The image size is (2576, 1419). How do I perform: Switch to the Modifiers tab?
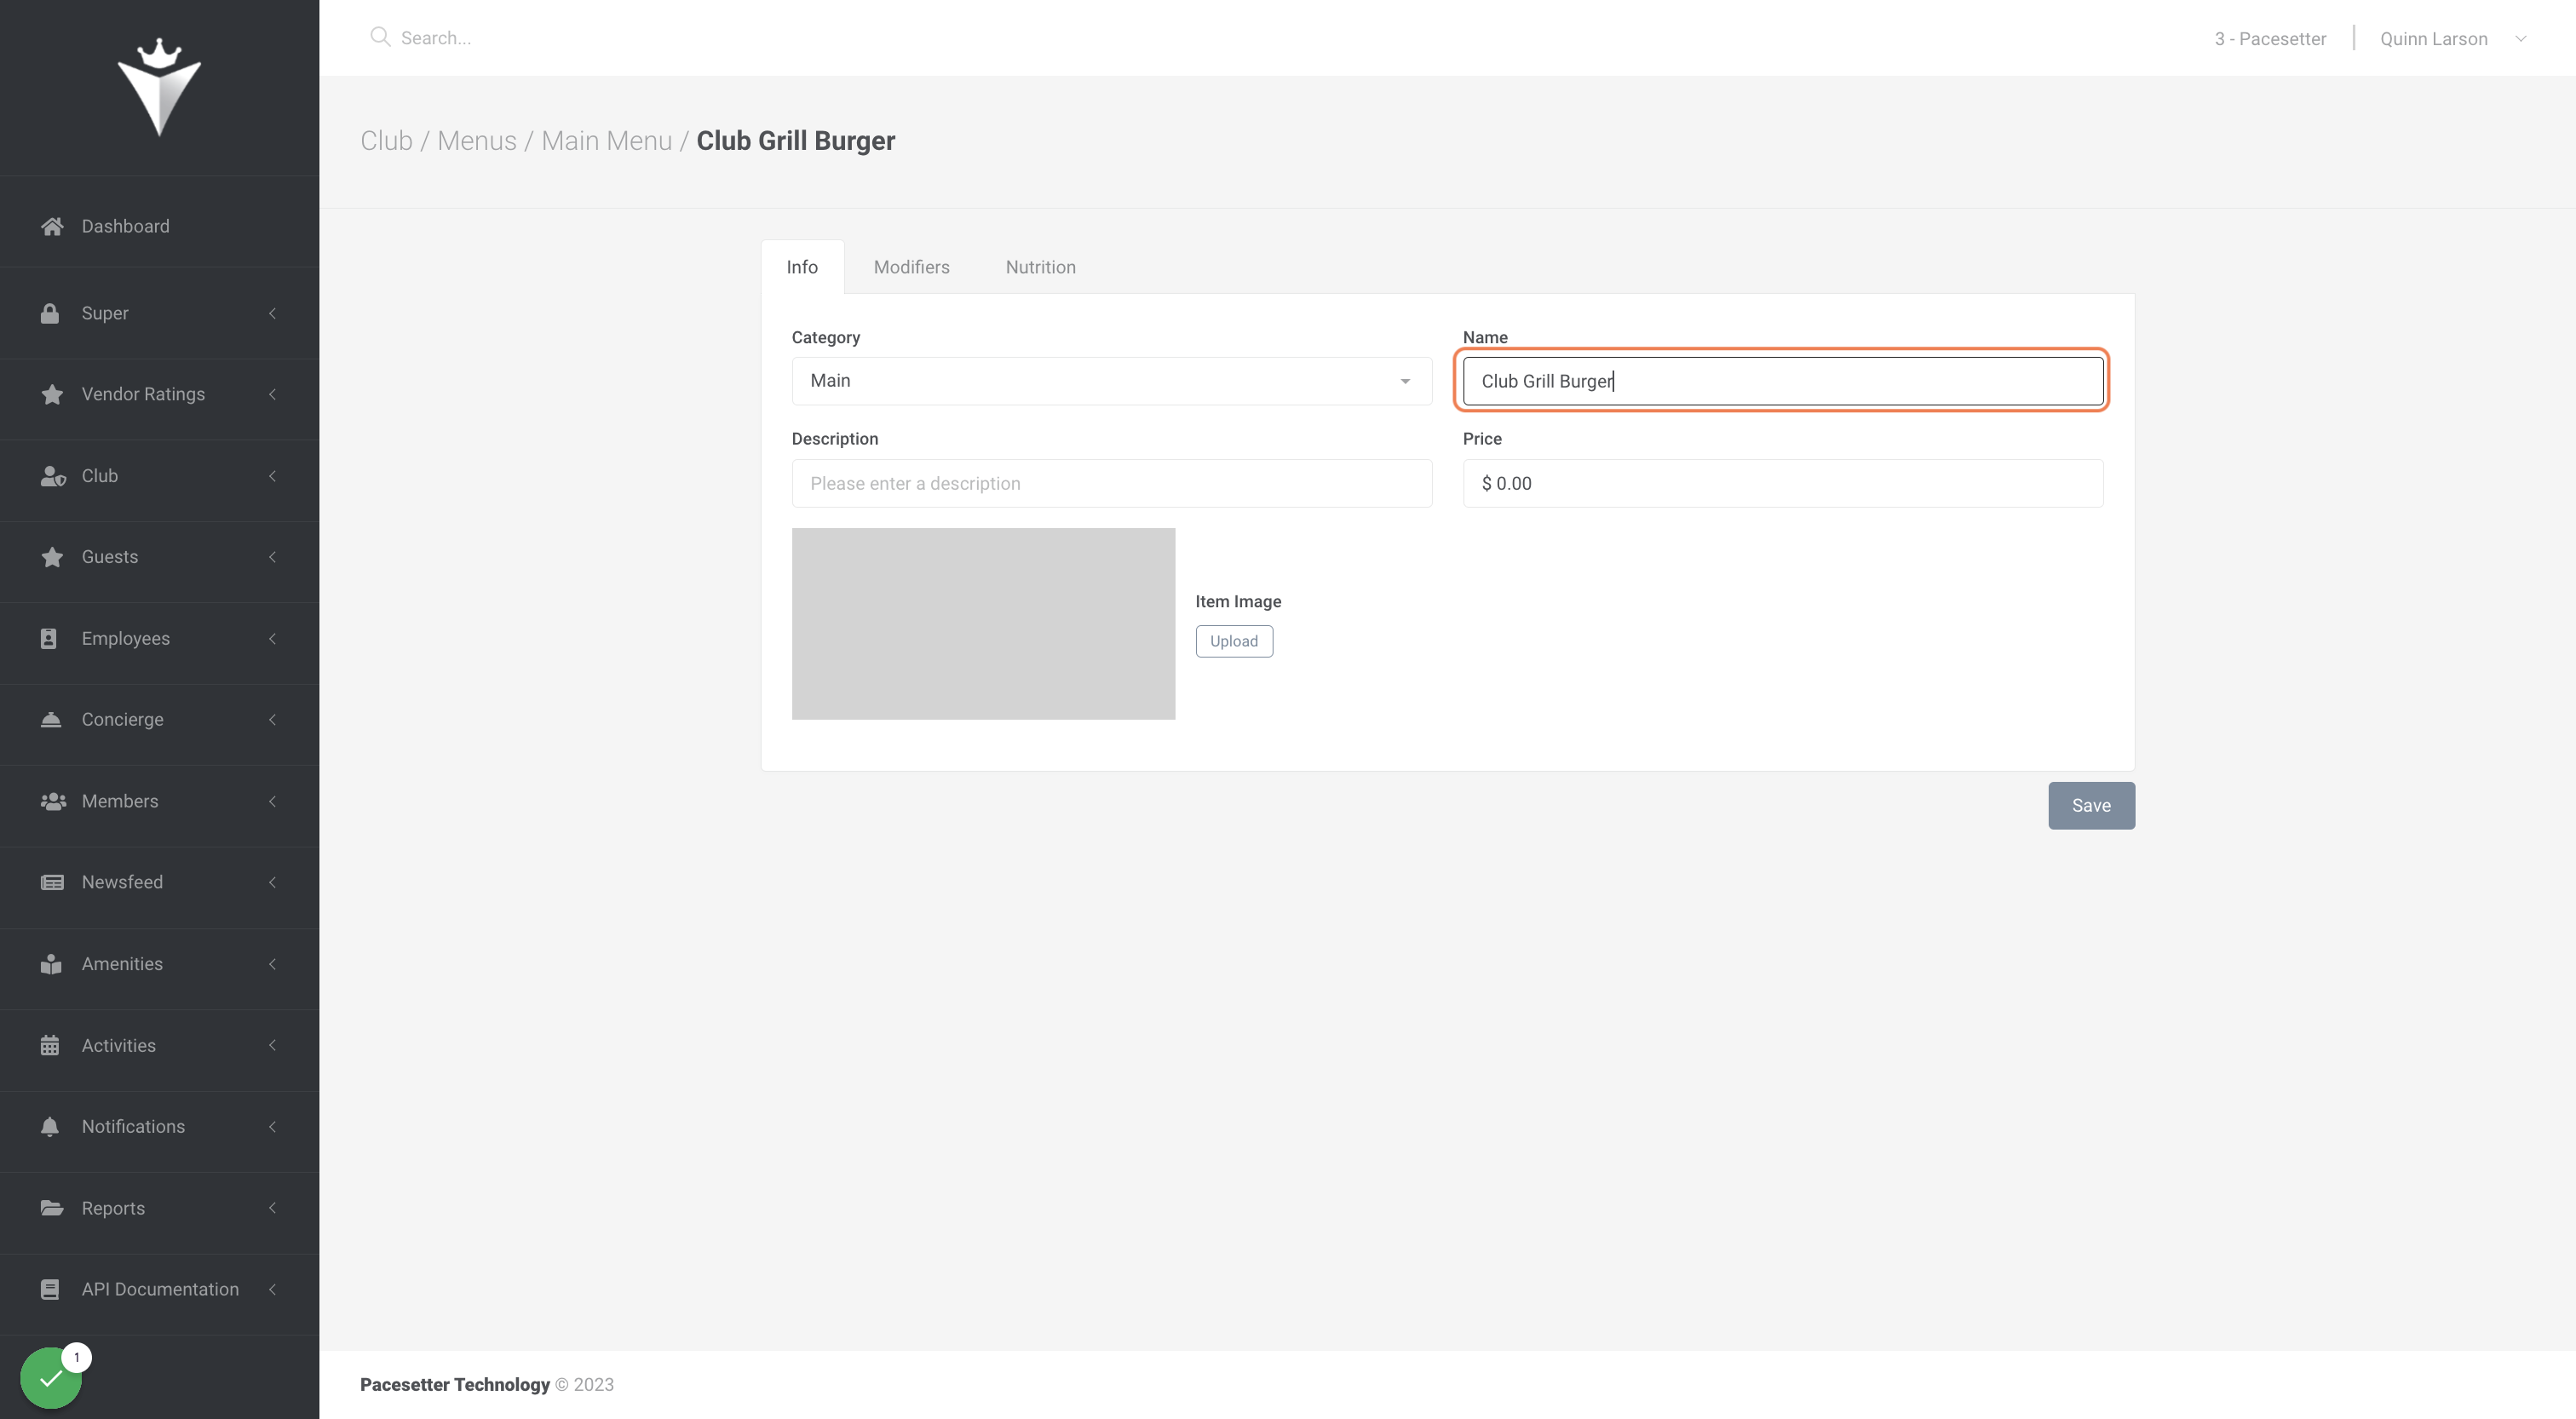click(911, 267)
